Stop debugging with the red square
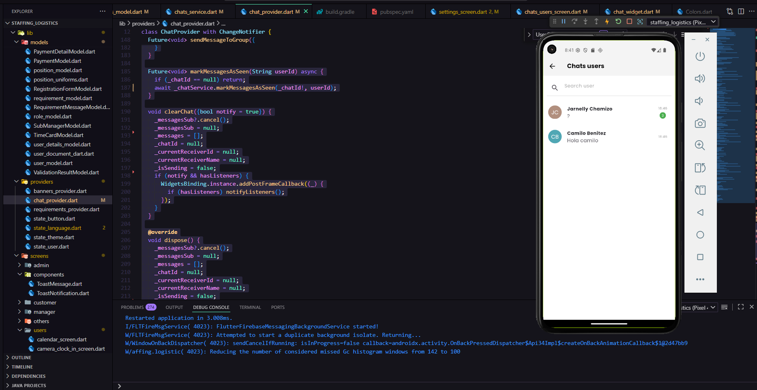 point(629,21)
